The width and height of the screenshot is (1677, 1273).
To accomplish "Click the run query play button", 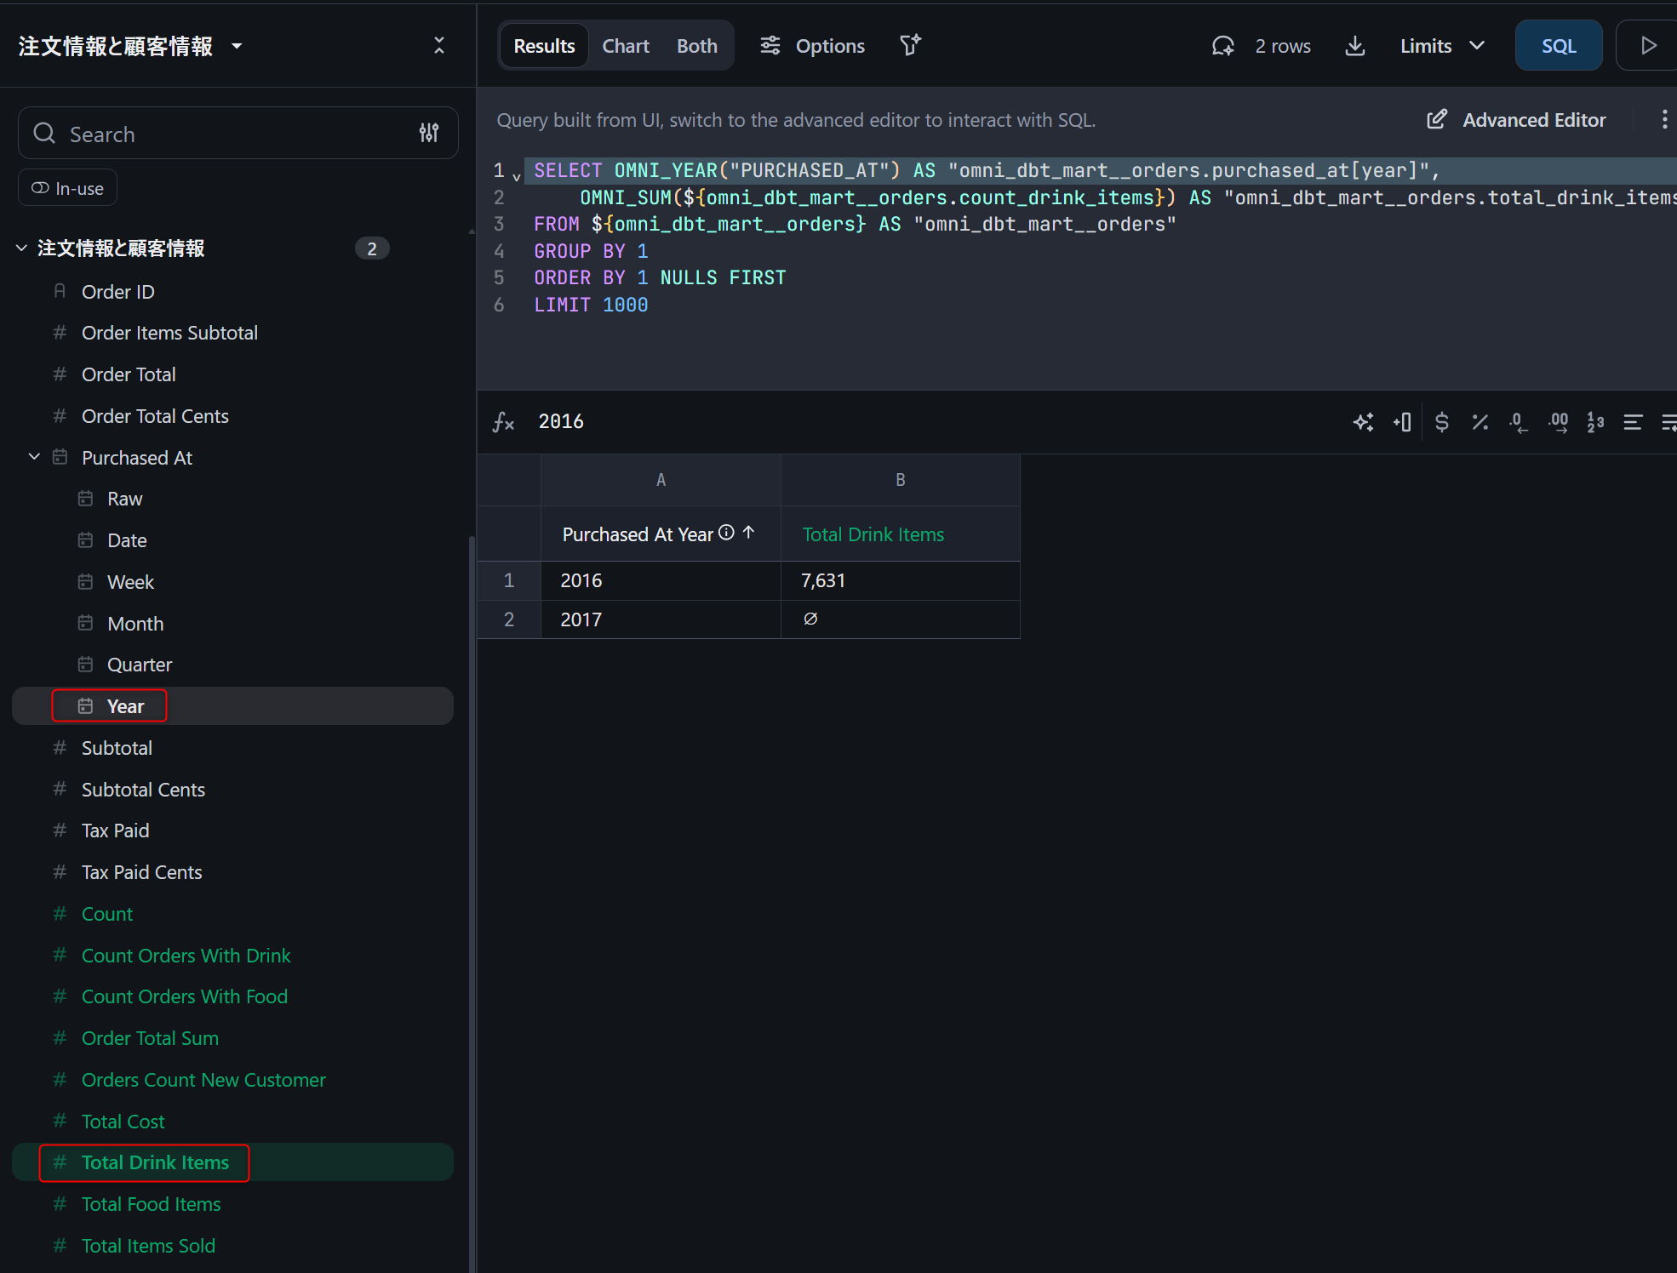I will click(1648, 46).
